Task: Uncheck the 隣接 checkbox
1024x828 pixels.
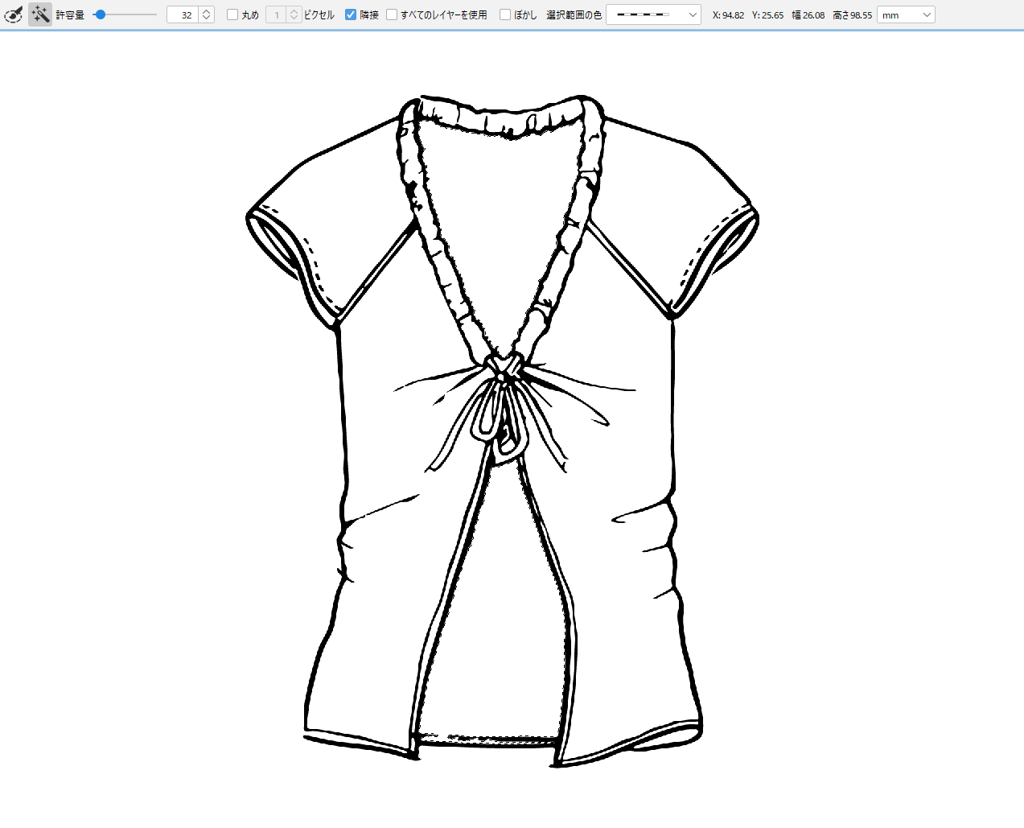Action: click(351, 14)
